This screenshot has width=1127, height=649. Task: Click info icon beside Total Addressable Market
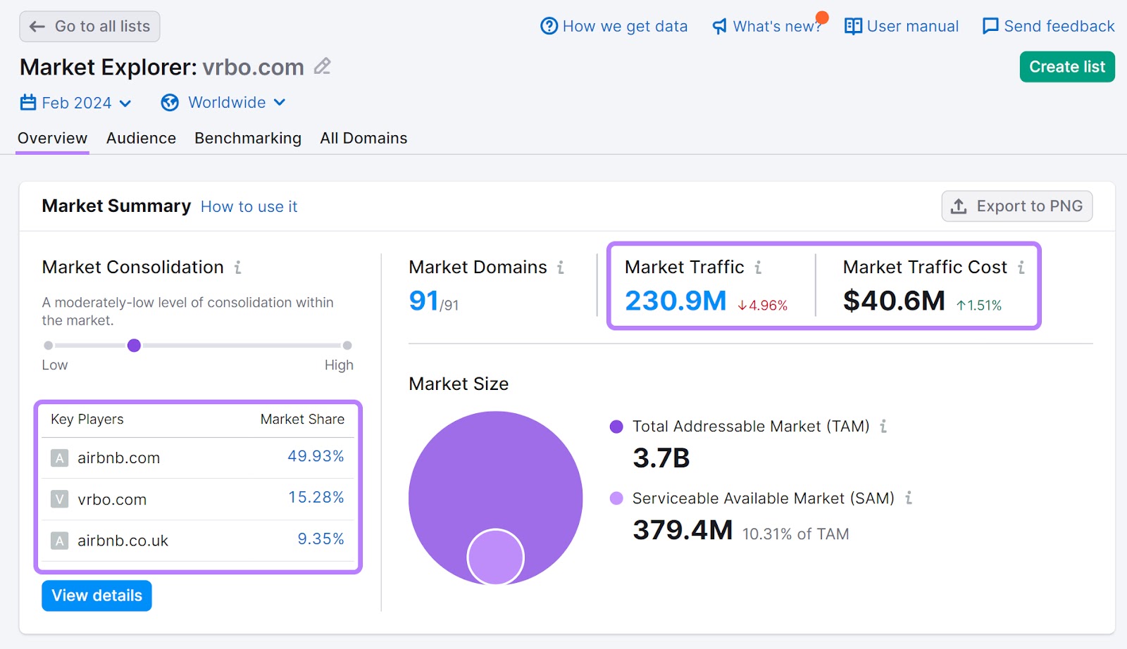pos(883,427)
